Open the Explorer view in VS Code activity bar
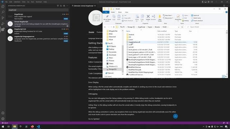The width and height of the screenshot is (230, 129). coord(3,6)
